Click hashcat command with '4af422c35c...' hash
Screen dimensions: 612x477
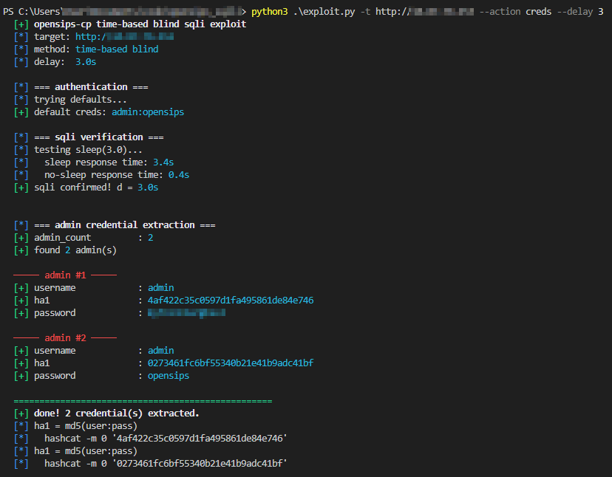point(166,439)
